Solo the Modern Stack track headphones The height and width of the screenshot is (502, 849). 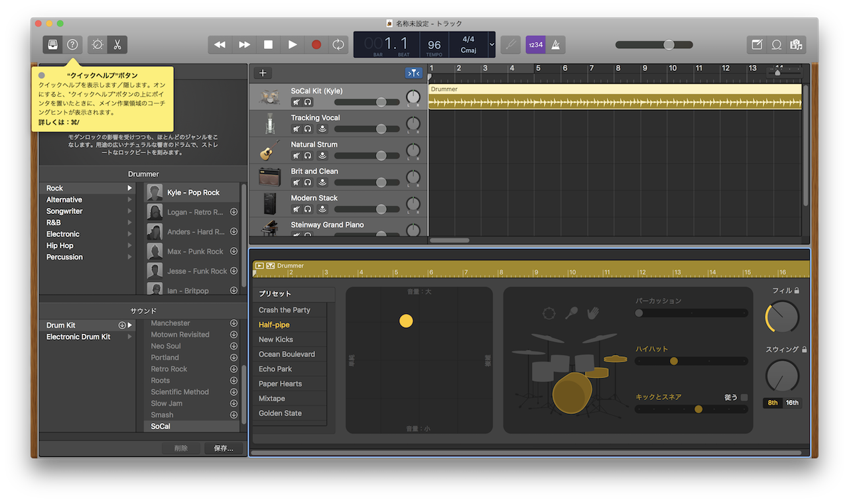308,209
